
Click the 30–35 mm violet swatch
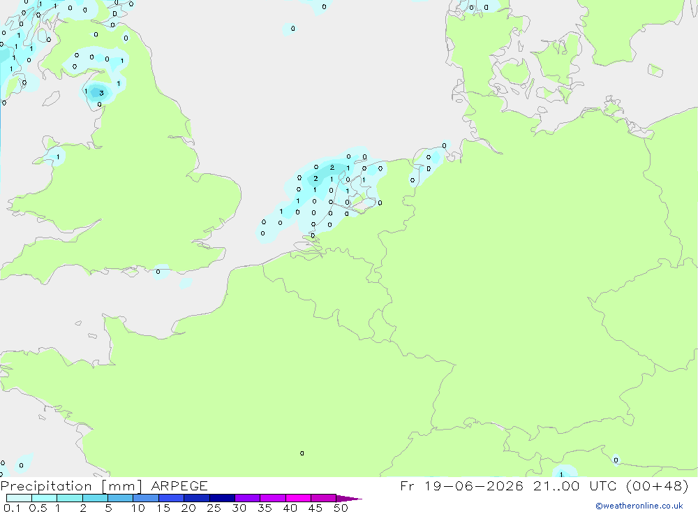click(x=248, y=498)
